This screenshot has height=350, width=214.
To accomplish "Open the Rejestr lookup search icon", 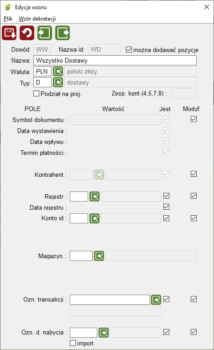I will tap(94, 196).
